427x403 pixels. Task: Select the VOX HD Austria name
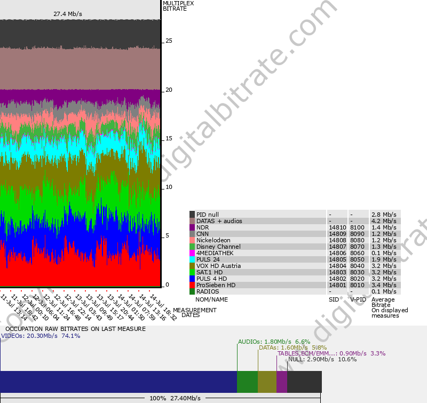pyautogui.click(x=219, y=266)
